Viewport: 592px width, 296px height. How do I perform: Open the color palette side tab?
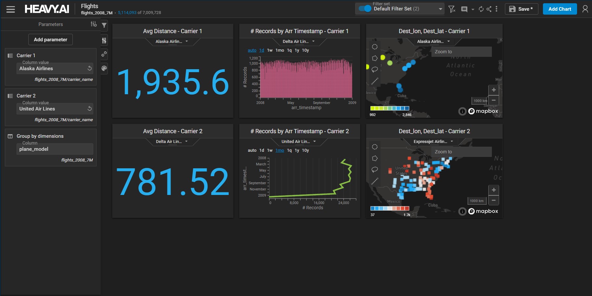tap(104, 68)
